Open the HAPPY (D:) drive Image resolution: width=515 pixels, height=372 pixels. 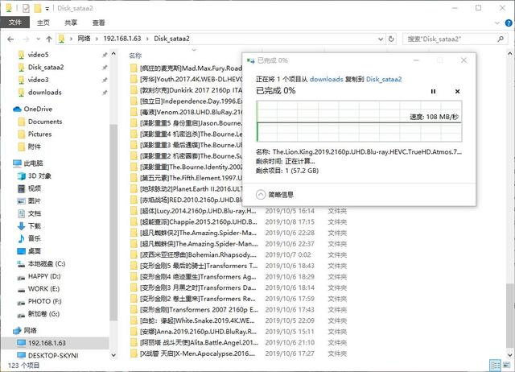coord(44,276)
